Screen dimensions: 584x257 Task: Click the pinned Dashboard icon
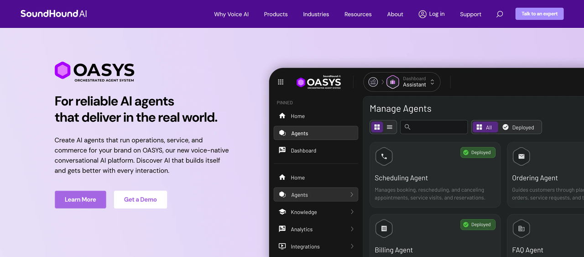(282, 150)
